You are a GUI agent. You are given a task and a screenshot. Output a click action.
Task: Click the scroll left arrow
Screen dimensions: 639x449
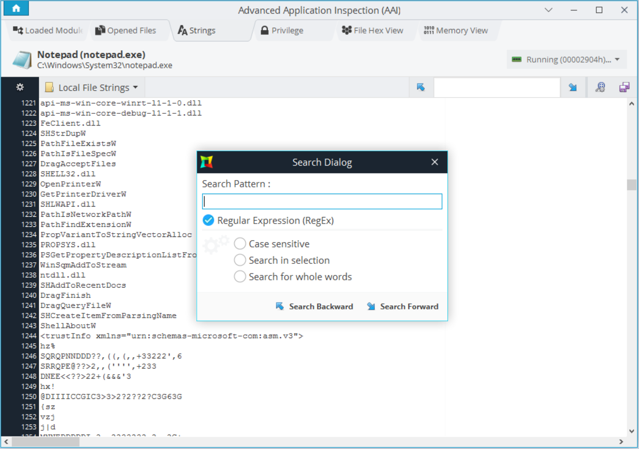(6, 442)
